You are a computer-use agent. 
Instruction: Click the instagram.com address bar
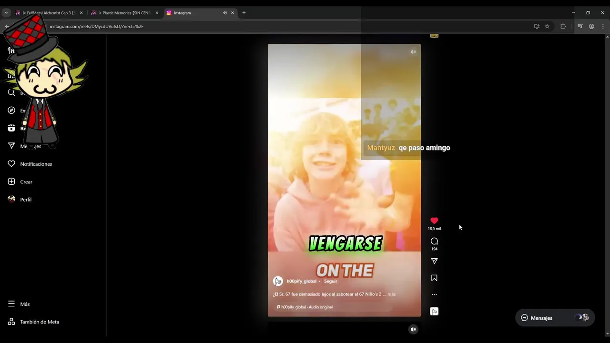click(x=286, y=26)
